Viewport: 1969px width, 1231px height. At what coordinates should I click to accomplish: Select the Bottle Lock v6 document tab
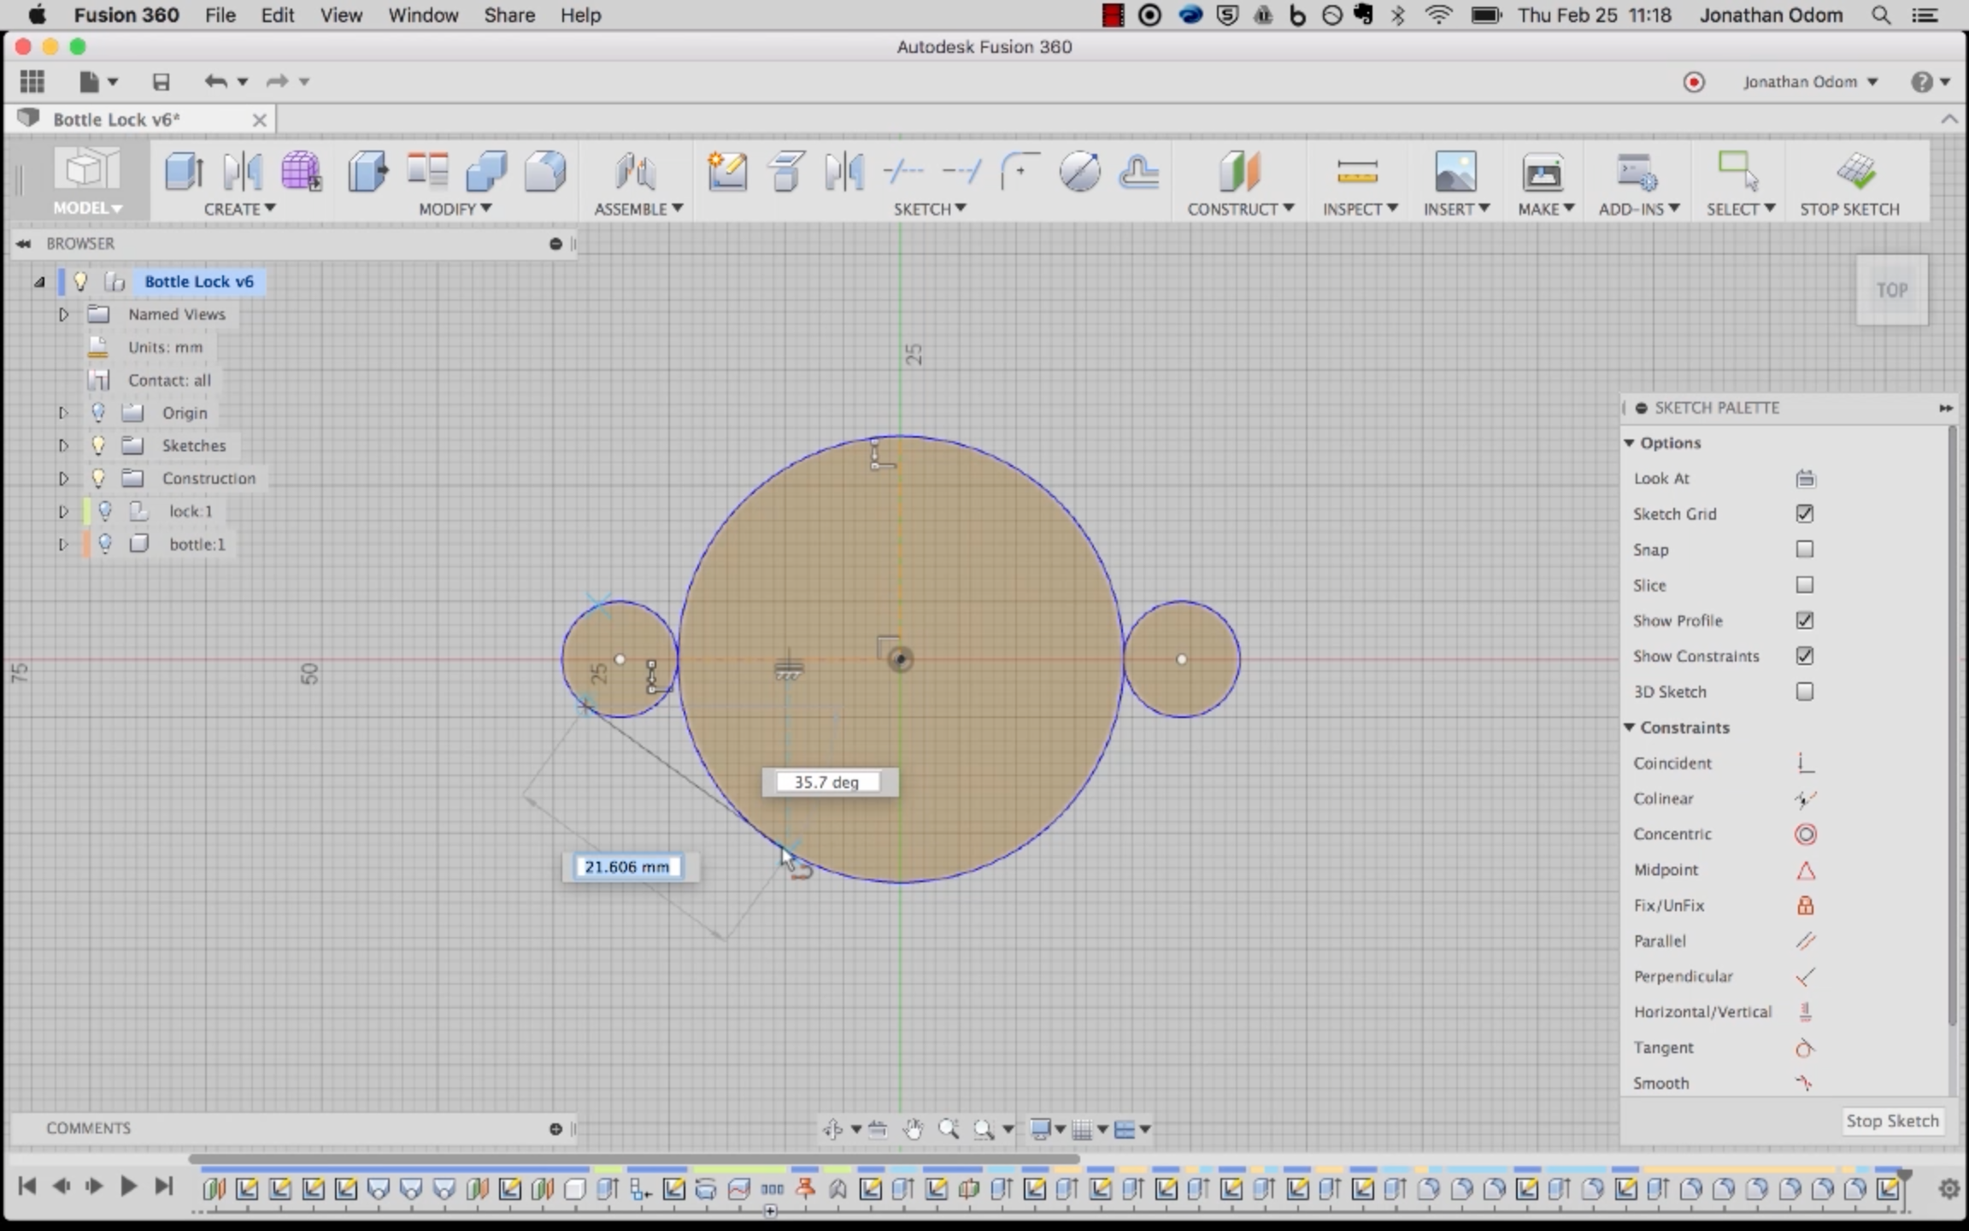coord(116,120)
